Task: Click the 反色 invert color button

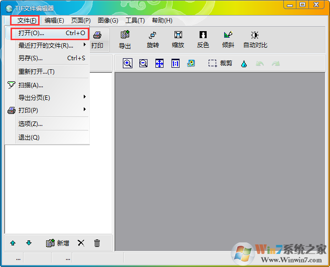Action: [x=203, y=40]
